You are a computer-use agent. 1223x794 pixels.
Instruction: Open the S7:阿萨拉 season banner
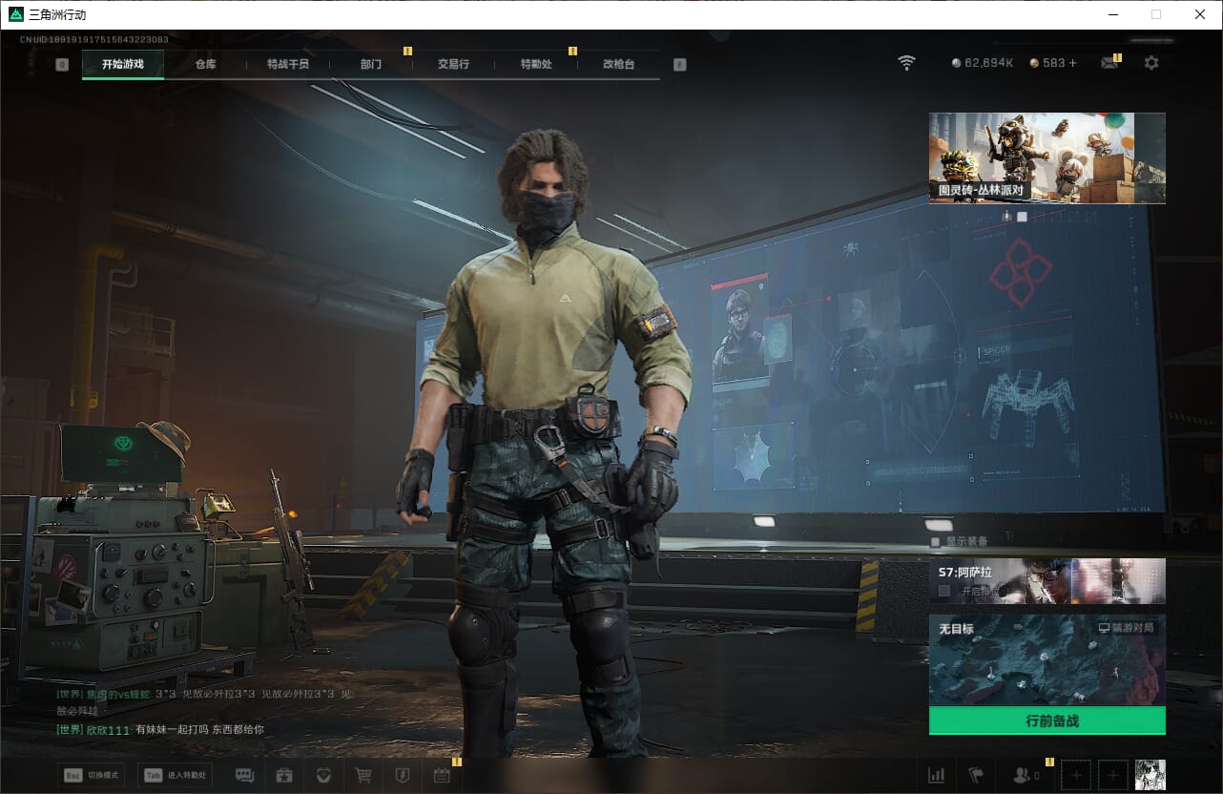point(1047,581)
